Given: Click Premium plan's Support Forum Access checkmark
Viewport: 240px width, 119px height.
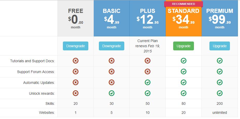Looking at the screenshot, I should (220, 72).
